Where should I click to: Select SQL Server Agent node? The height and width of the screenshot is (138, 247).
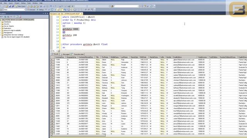(17, 37)
